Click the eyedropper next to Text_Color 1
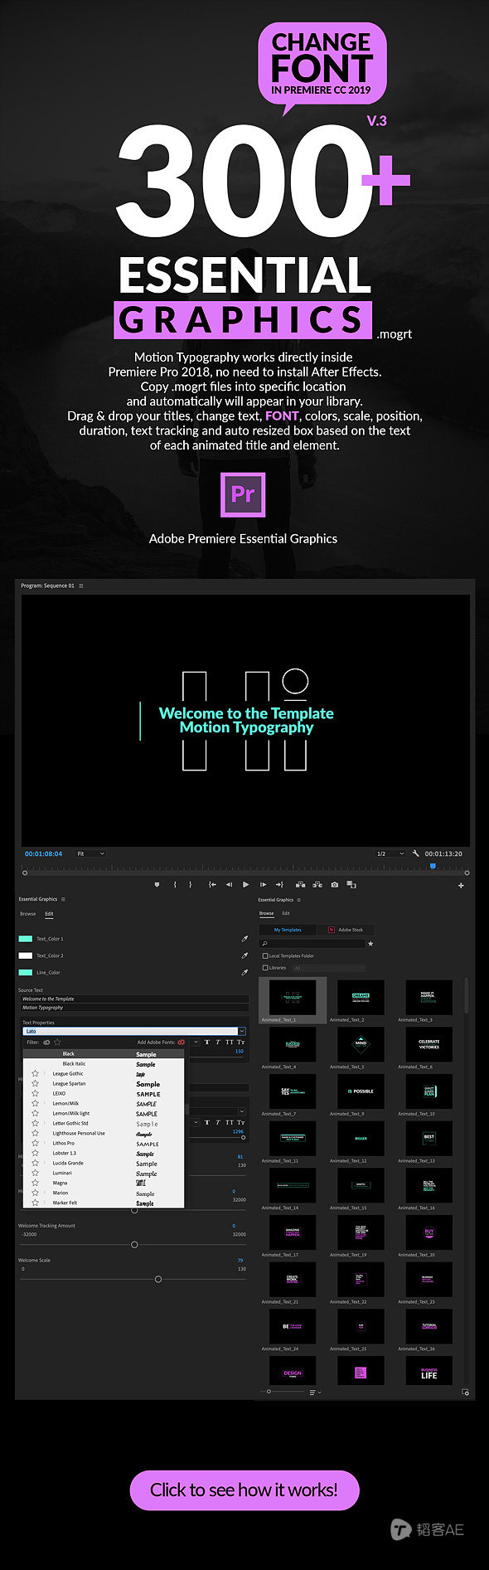Image resolution: width=489 pixels, height=1570 pixels. tap(244, 939)
